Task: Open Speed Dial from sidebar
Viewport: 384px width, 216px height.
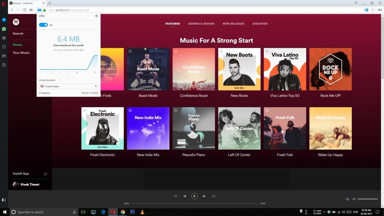Action: point(4,38)
